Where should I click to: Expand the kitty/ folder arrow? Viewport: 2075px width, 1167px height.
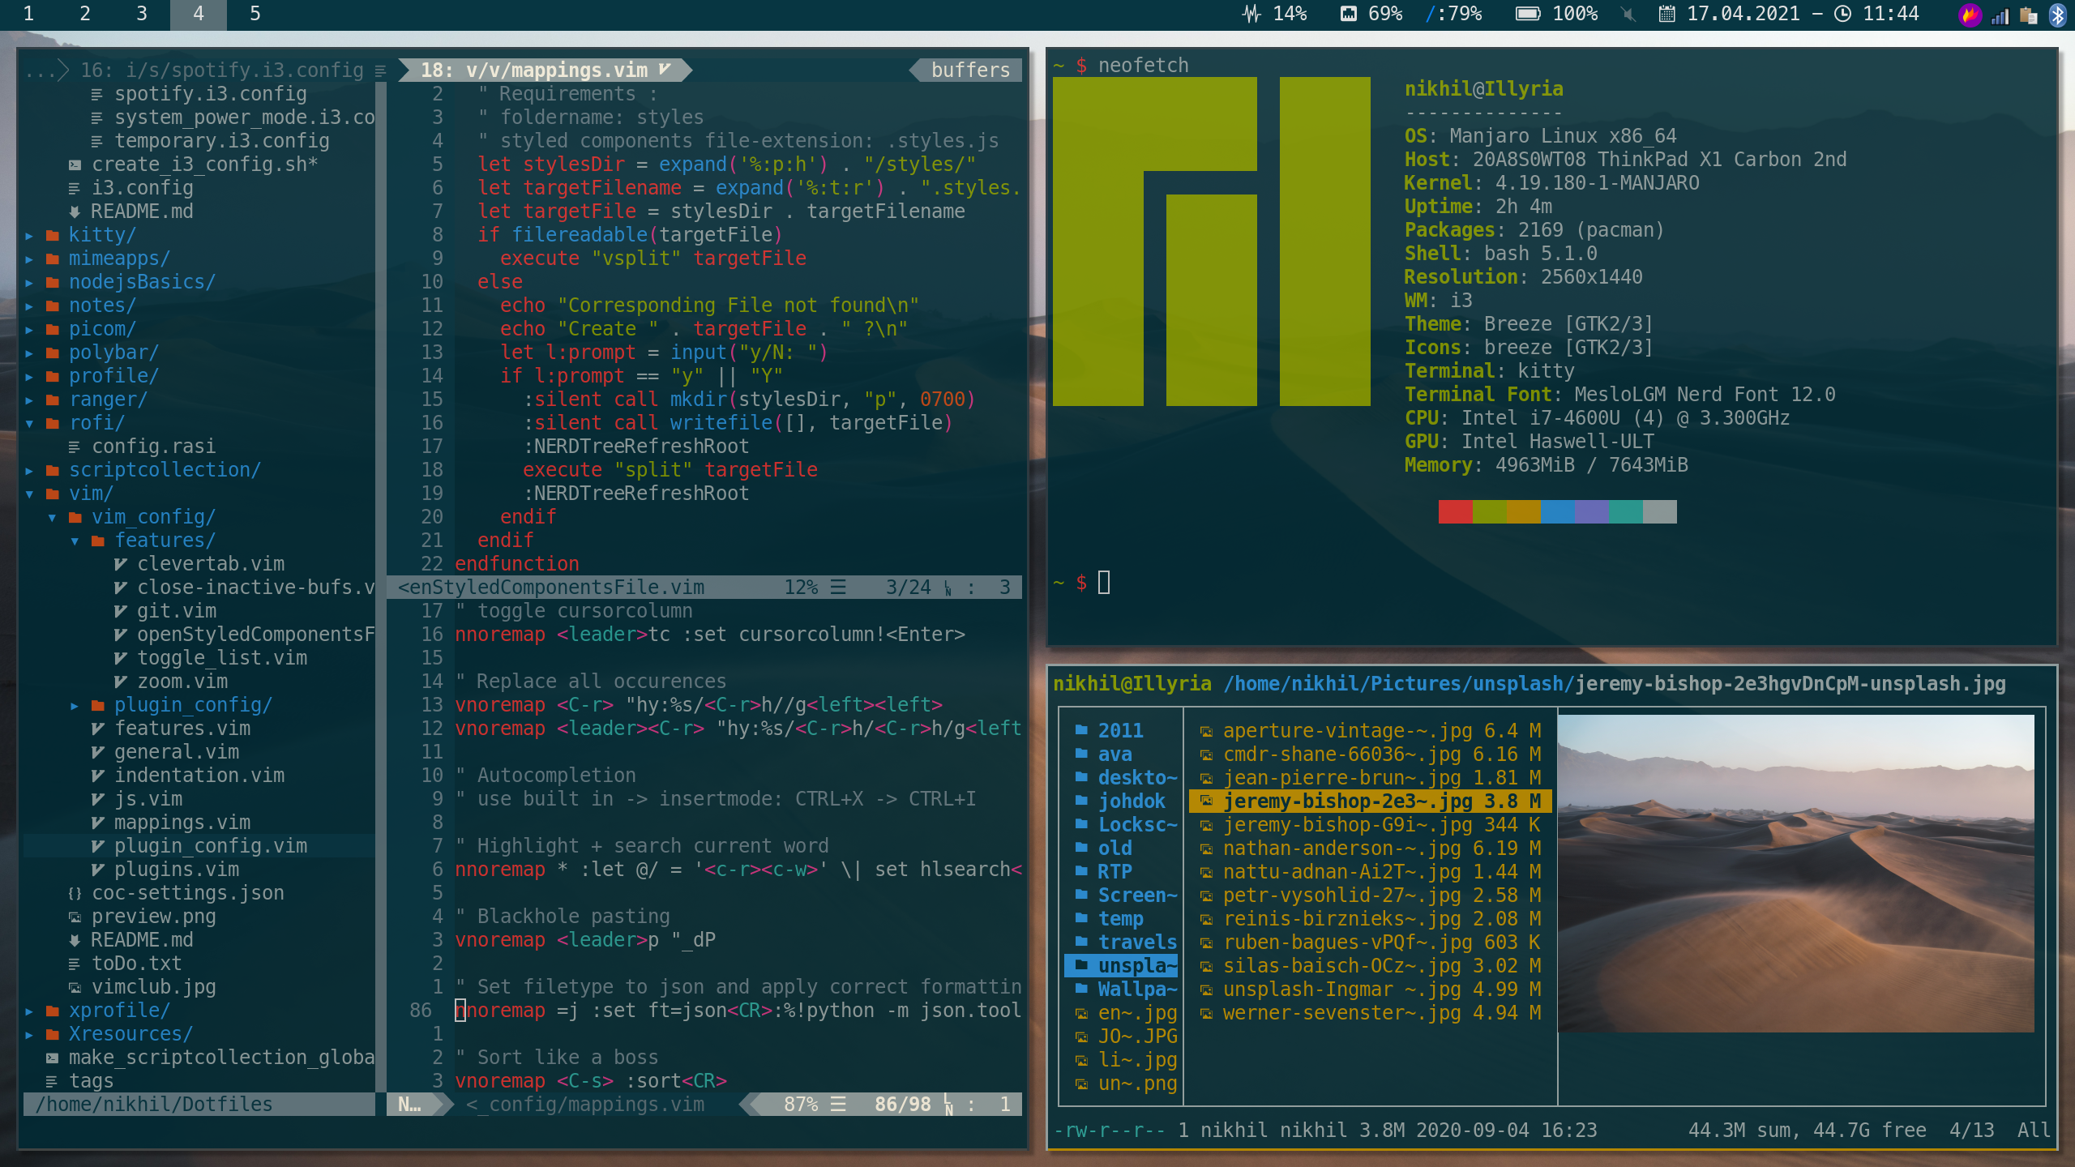point(29,235)
